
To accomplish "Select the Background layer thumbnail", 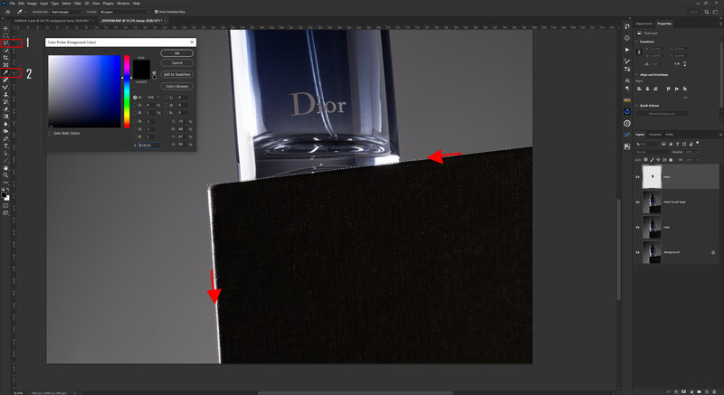I will pos(652,252).
